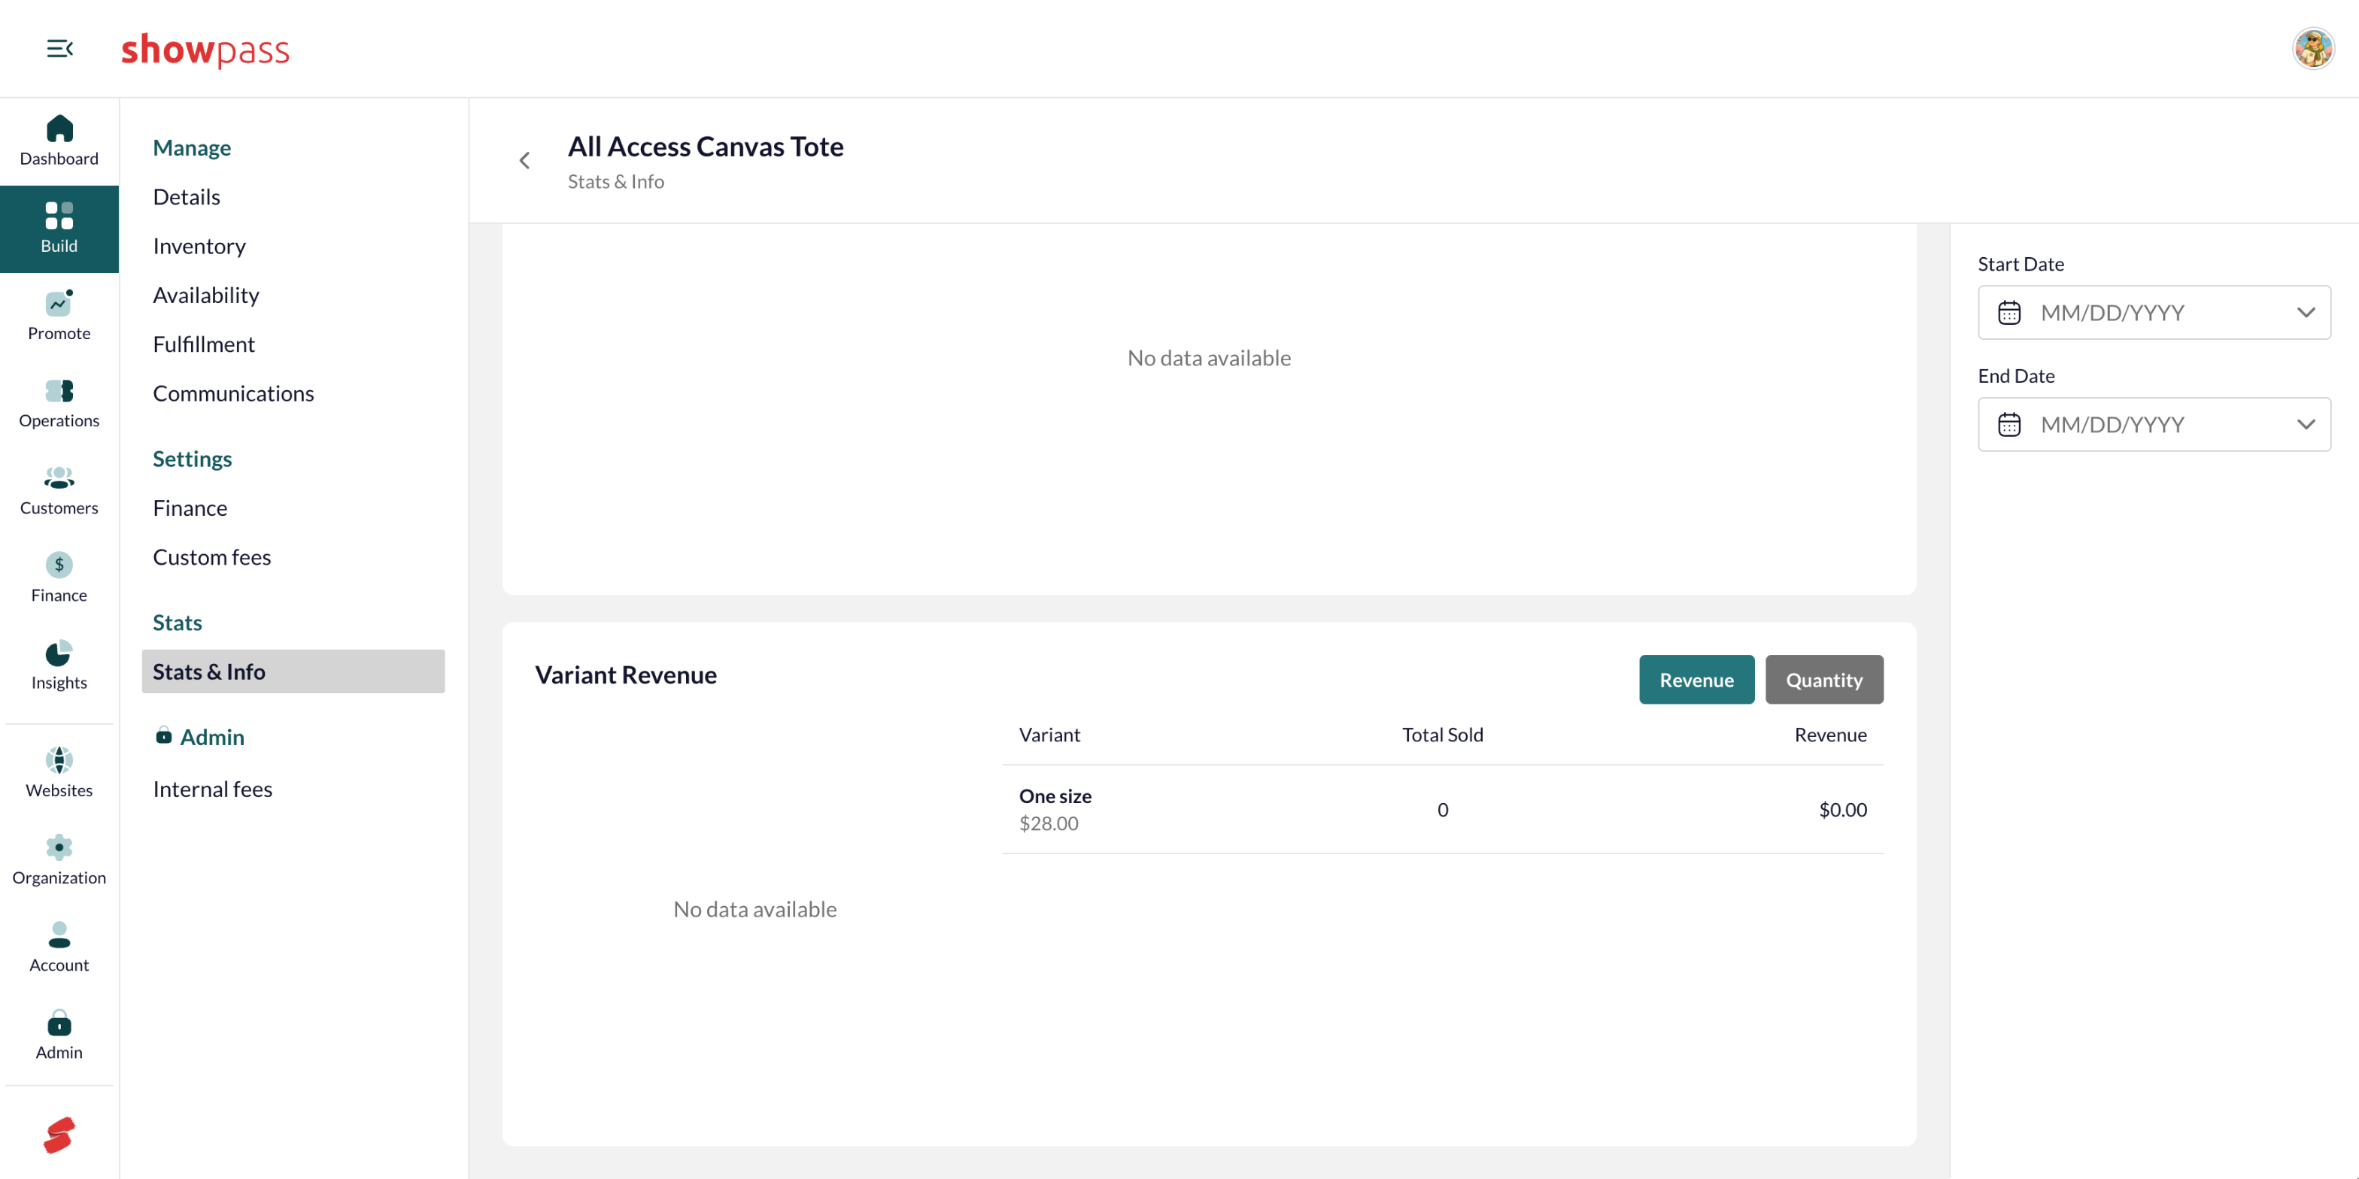Screen dimensions: 2359x1179
Task: Expand the Start Date dropdown arrow
Action: click(x=2305, y=313)
